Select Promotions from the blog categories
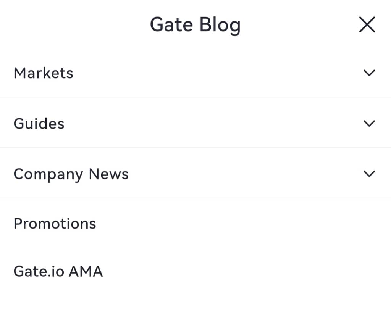This screenshot has height=311, width=391. coord(55,224)
